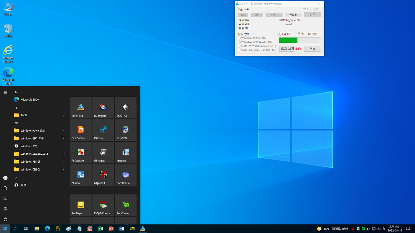
Task: Open Excel from the taskbar
Action: click(101, 229)
